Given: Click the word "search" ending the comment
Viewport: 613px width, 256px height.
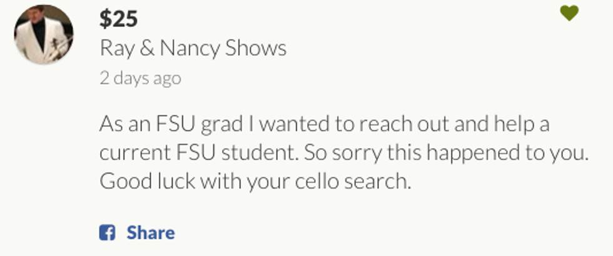Looking at the screenshot, I should pos(378,182).
